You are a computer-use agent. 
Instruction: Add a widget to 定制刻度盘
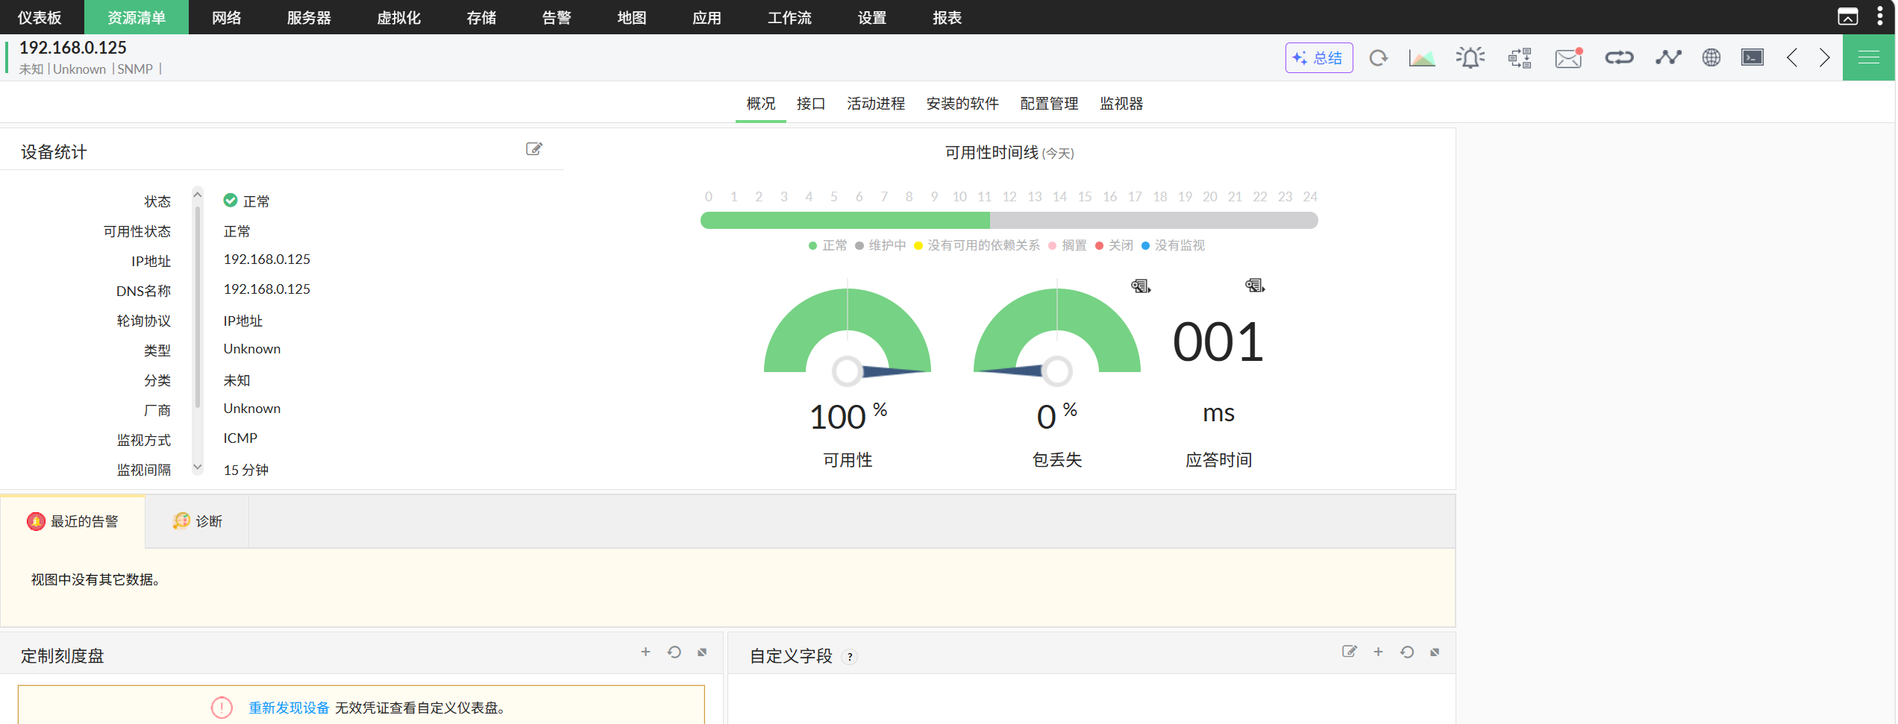coord(645,652)
